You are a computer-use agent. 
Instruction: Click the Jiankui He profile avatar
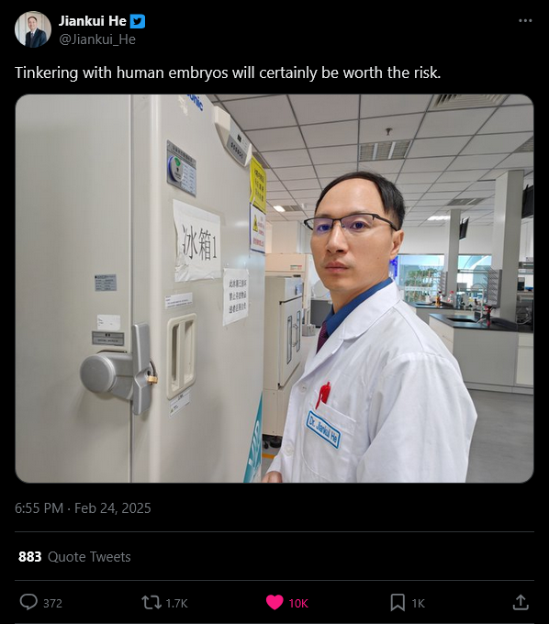[33, 29]
